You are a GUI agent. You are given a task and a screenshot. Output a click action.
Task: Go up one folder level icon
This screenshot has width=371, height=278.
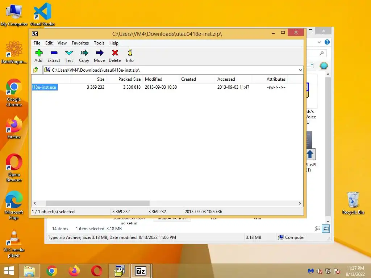pyautogui.click(x=36, y=70)
